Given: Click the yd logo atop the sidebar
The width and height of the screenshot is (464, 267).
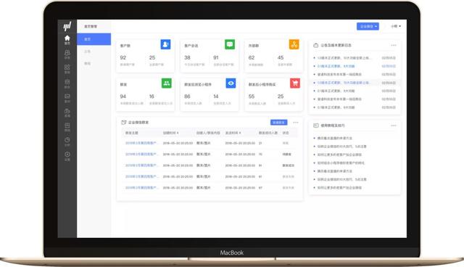Looking at the screenshot, I should point(67,26).
